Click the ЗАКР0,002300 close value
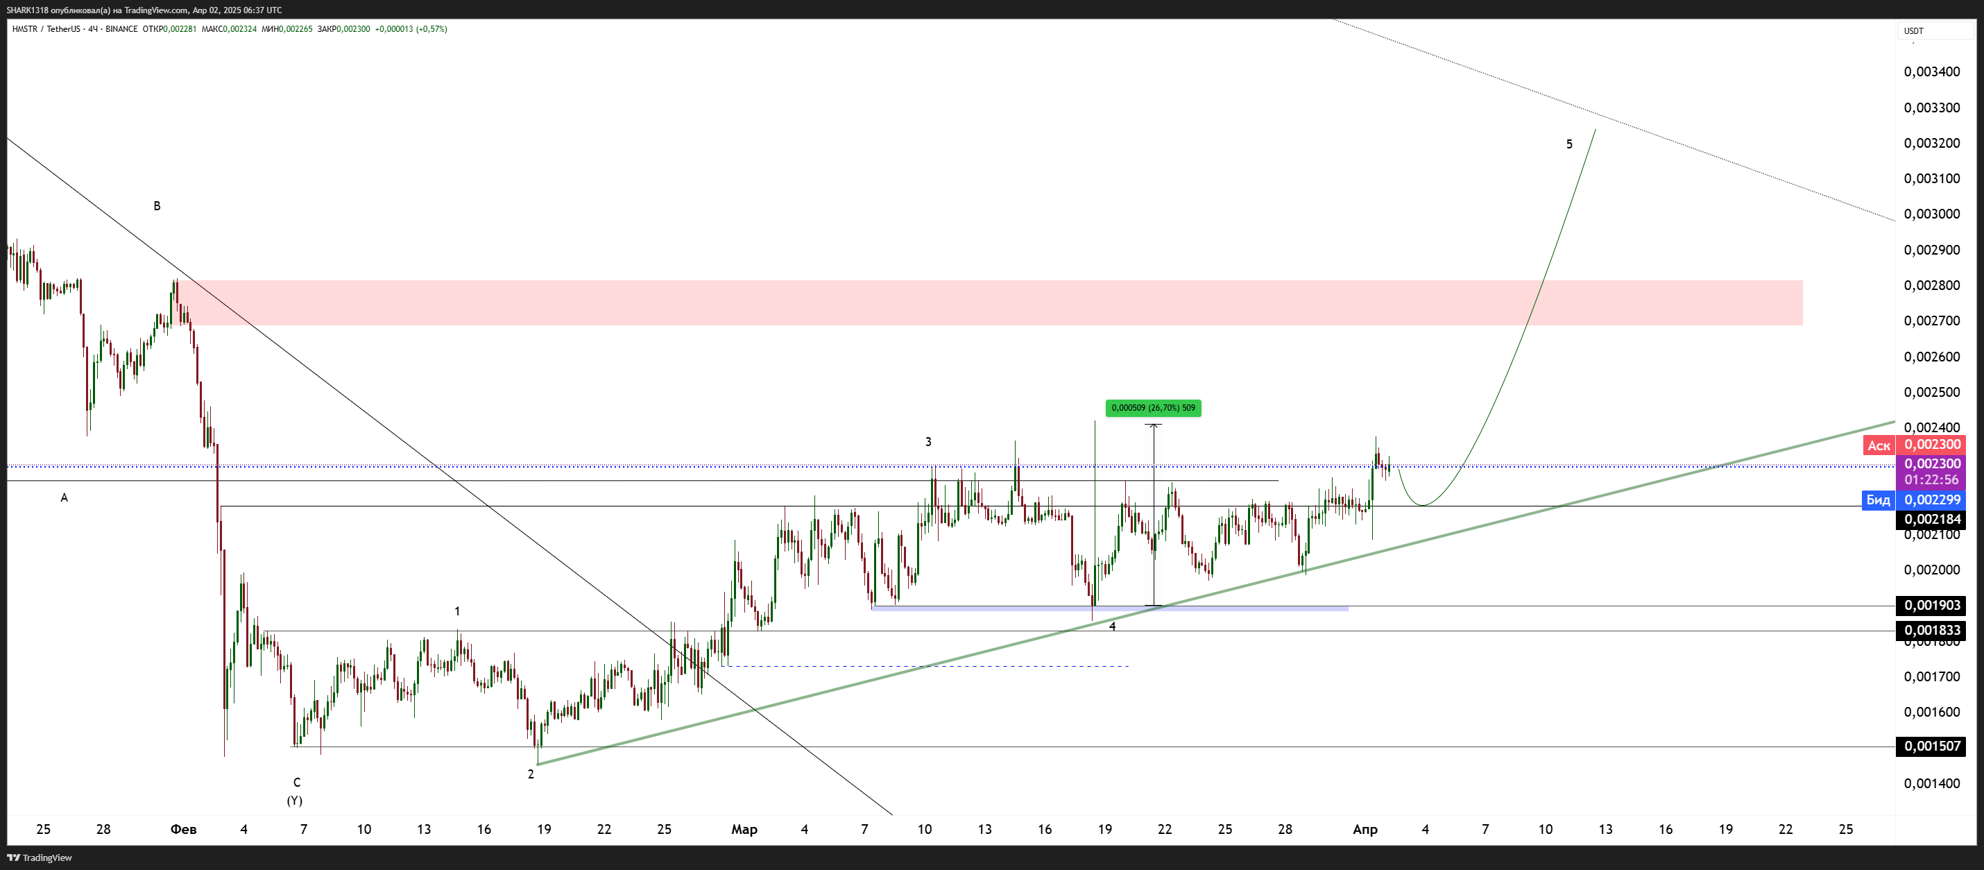Viewport: 1984px width, 870px height. click(343, 29)
